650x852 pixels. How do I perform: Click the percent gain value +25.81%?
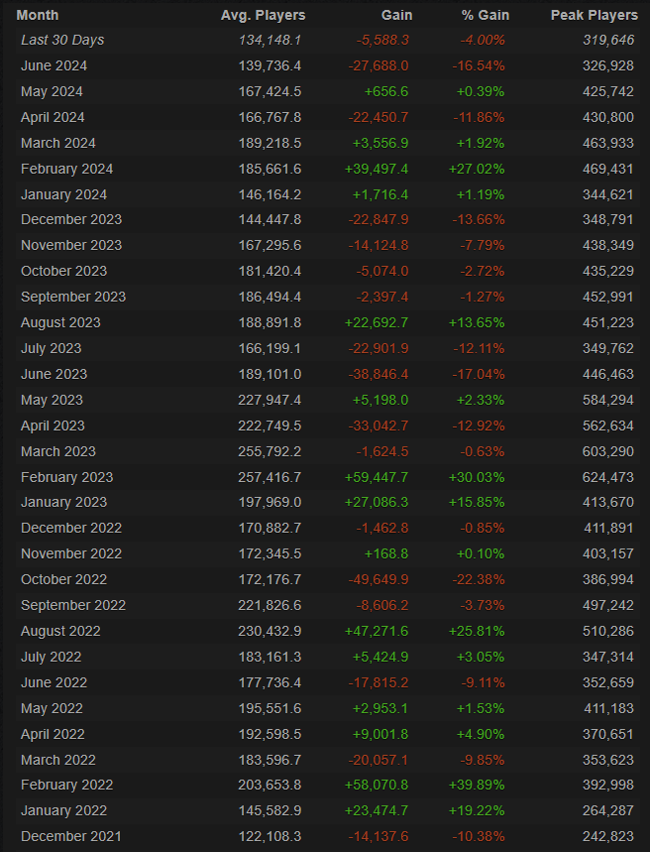[477, 632]
